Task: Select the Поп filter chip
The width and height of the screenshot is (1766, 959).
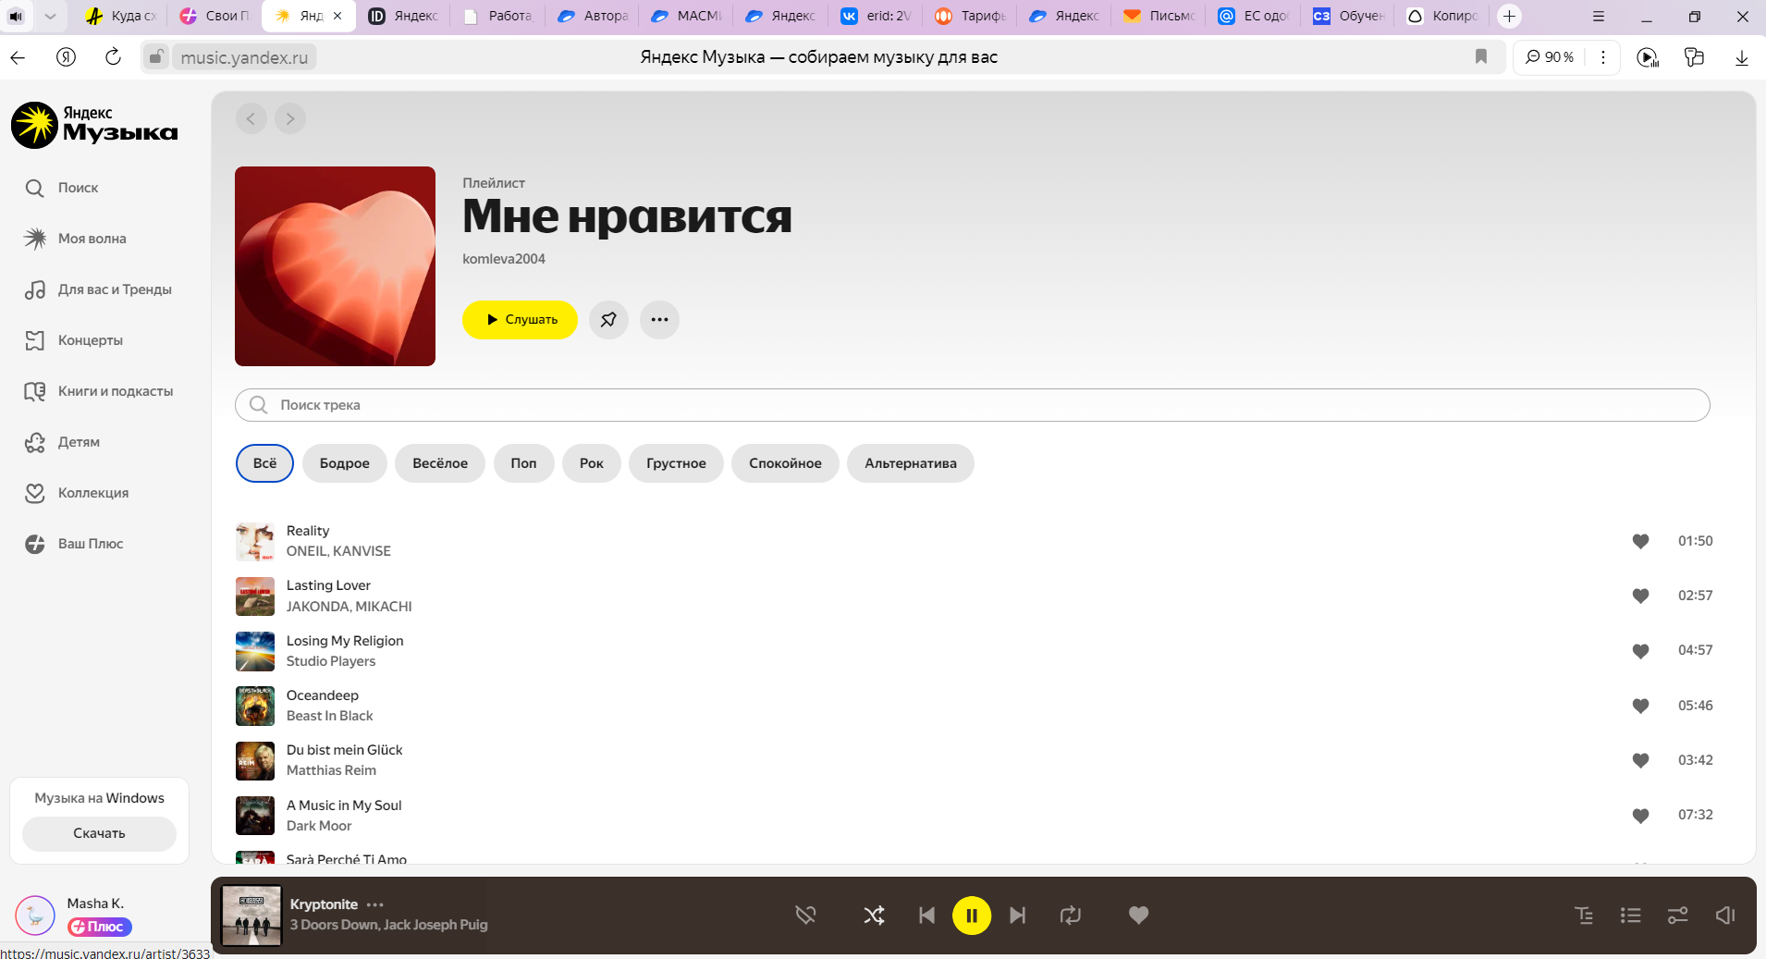Action: [x=523, y=463]
